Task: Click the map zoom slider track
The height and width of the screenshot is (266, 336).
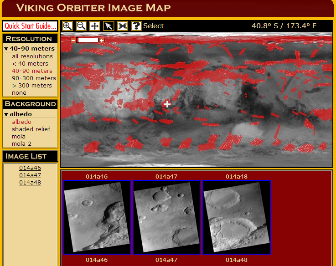Action: [x=88, y=41]
